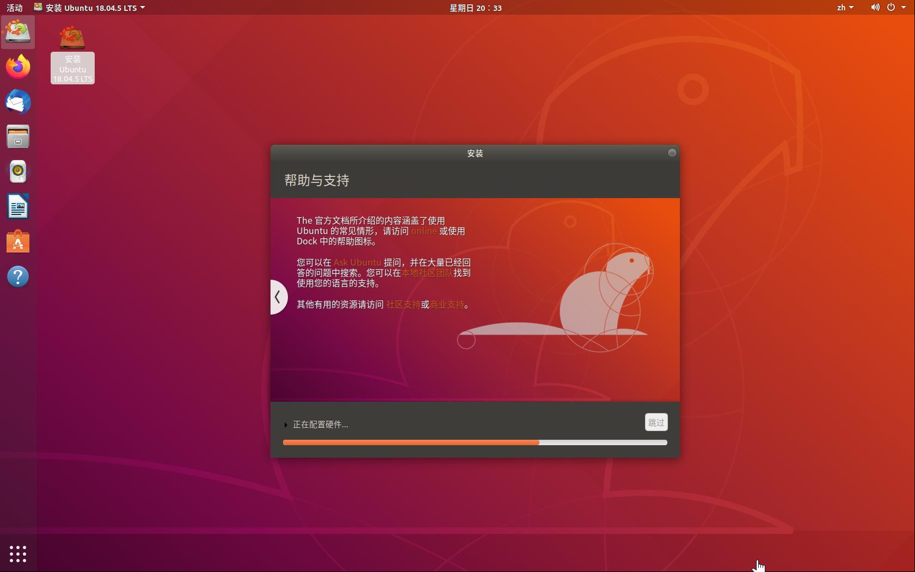Click the 正在配置硬件... status text

point(321,425)
